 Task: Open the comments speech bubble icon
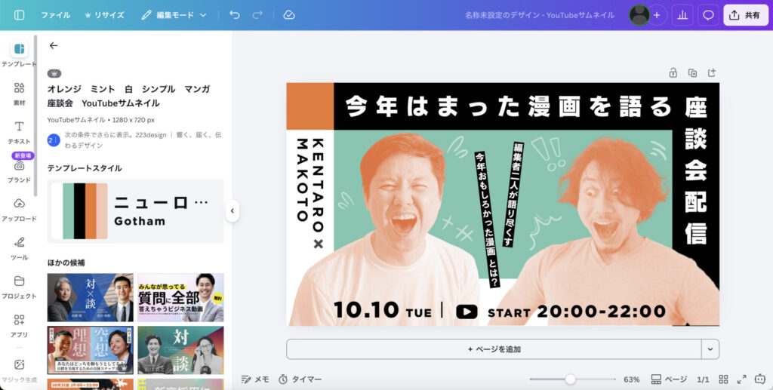point(708,15)
